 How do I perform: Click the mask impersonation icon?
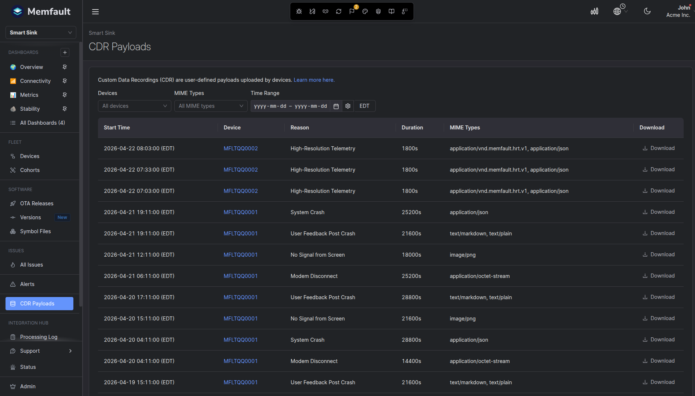[325, 11]
